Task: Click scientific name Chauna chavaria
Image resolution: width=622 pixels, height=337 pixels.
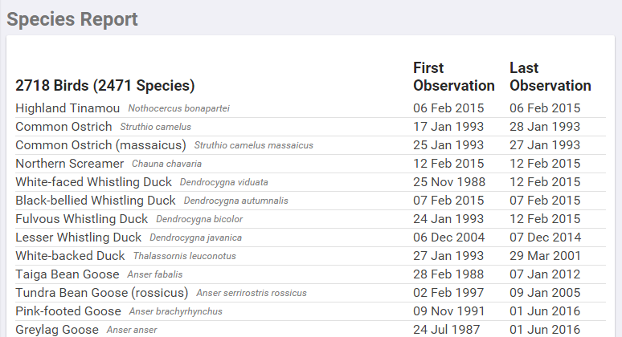Action: coord(166,164)
